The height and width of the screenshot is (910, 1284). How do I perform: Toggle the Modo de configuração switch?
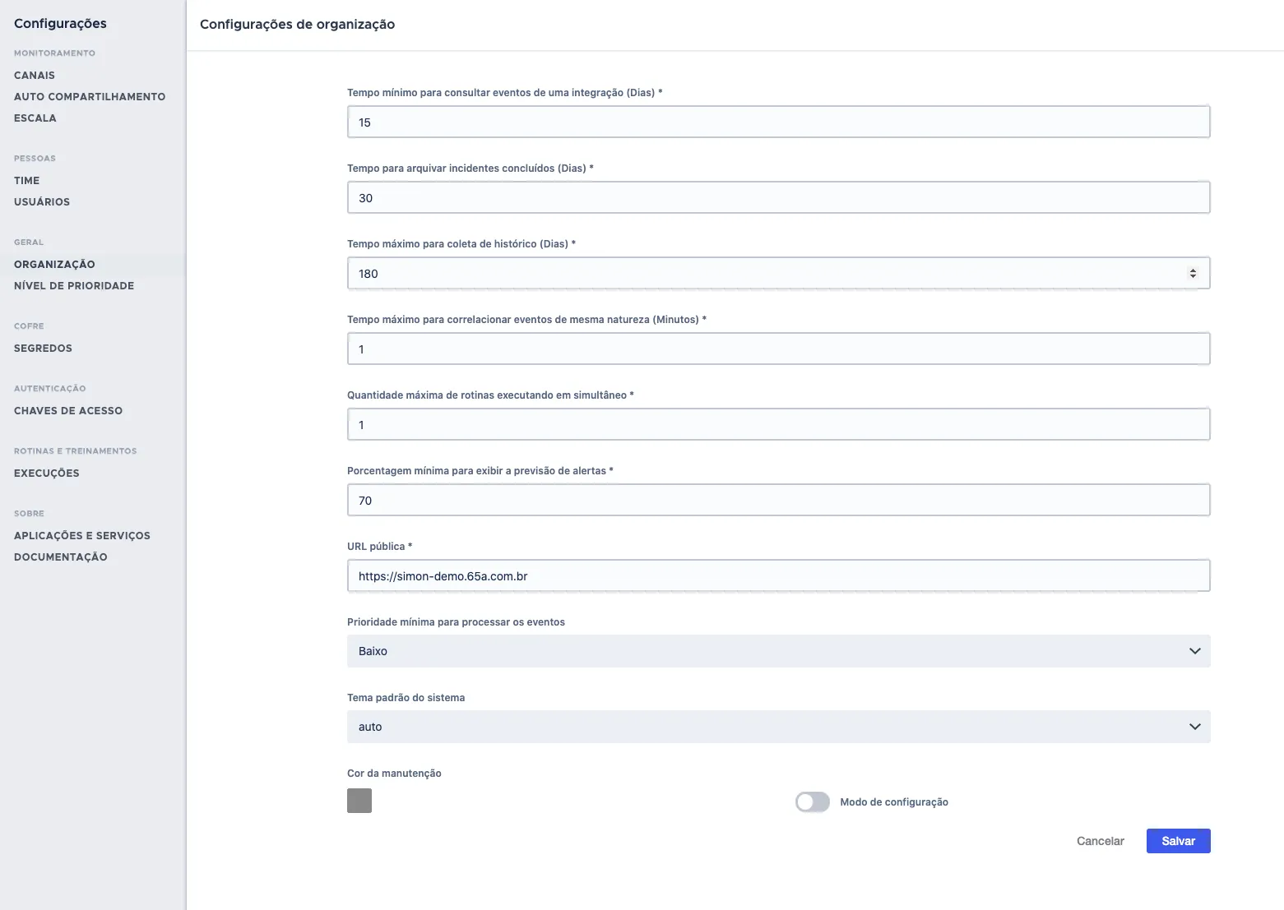[813, 801]
